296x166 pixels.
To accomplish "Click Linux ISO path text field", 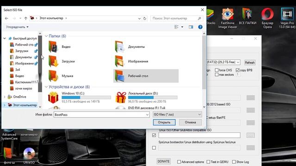I will coord(199,135).
